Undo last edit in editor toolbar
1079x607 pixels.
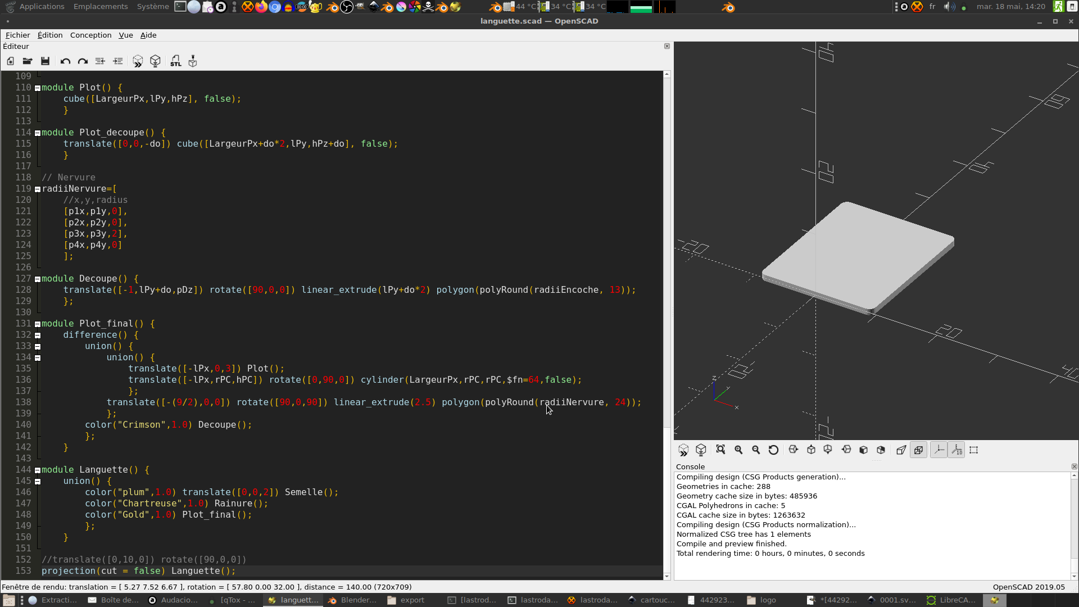[65, 61]
